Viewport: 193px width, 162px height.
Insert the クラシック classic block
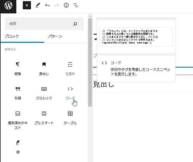pos(44,93)
